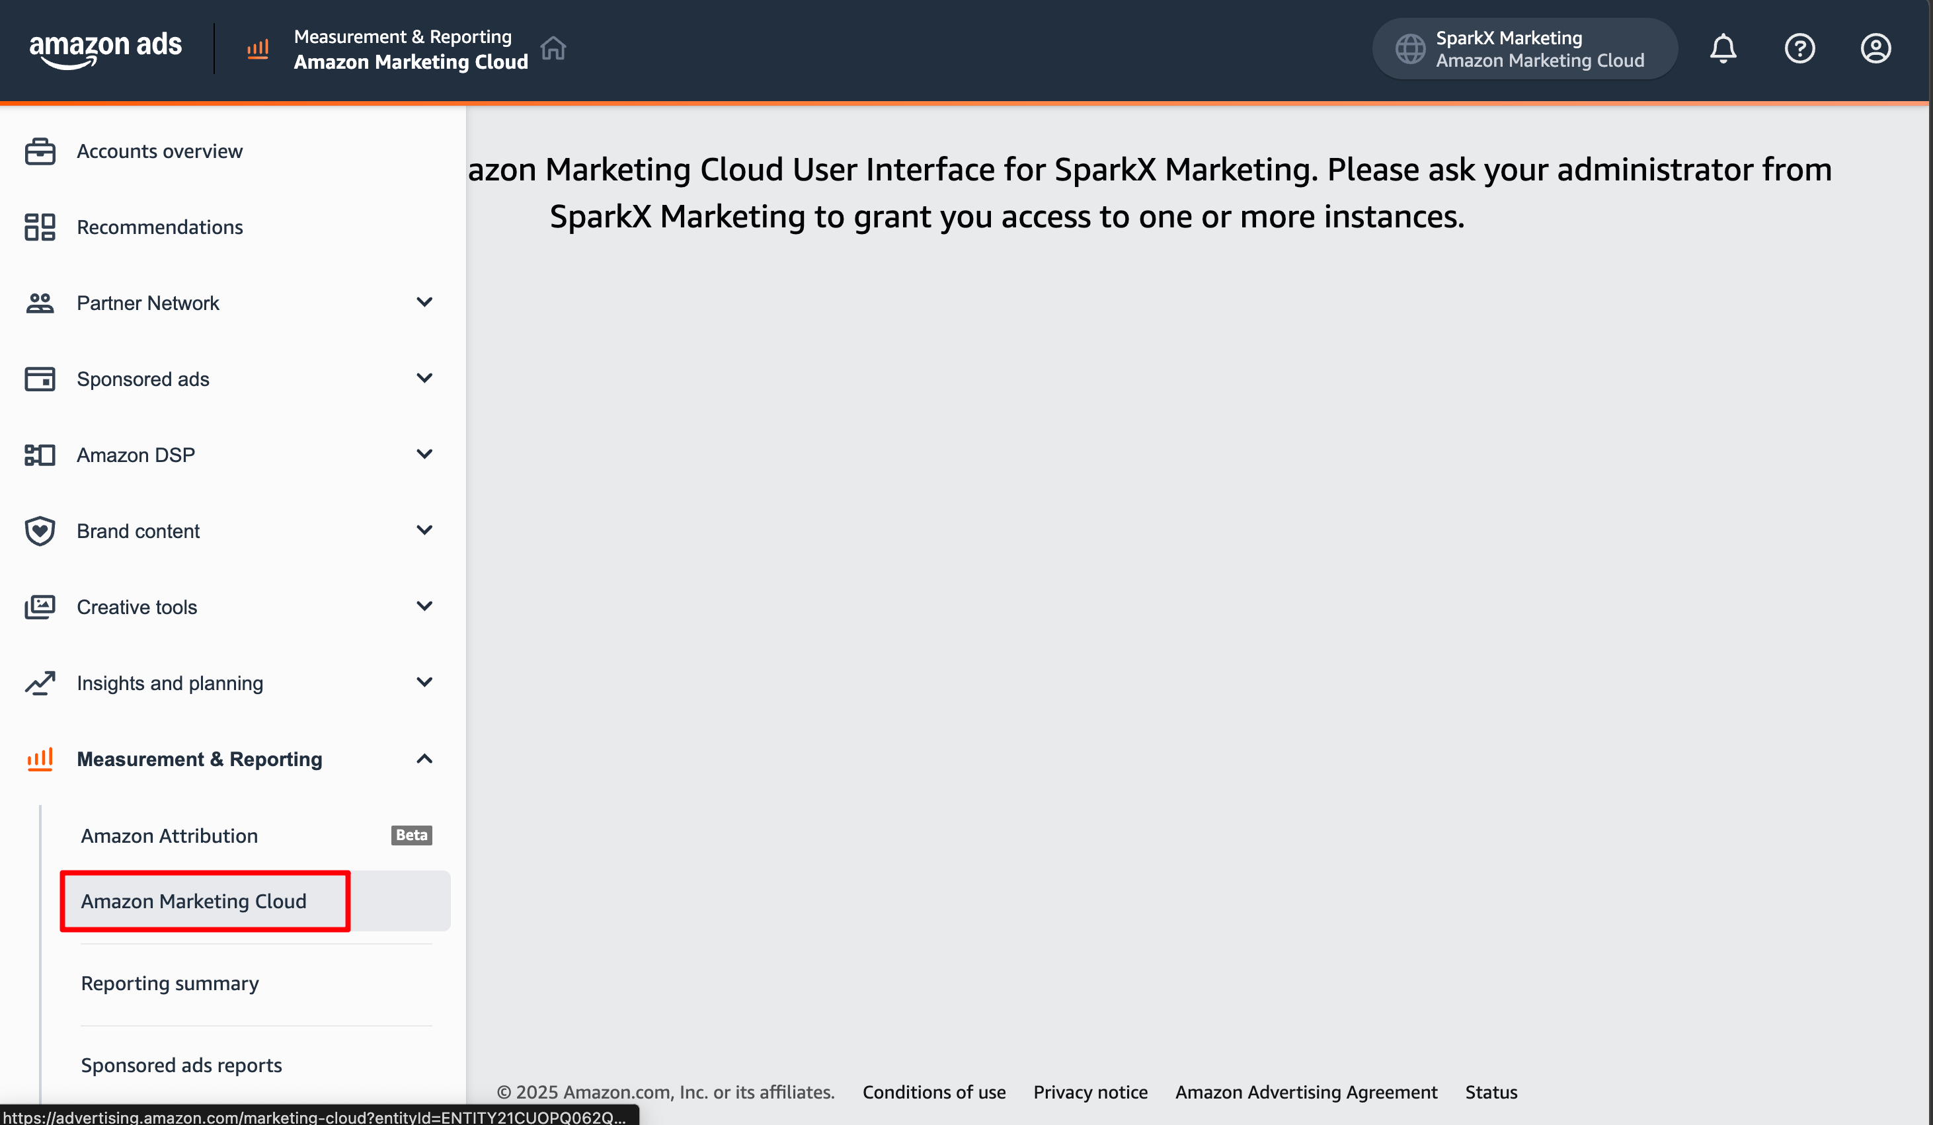Click the Amazon DSP icon
The height and width of the screenshot is (1125, 1933).
tap(40, 455)
